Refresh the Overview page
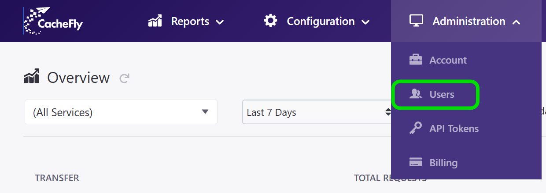This screenshot has width=546, height=193. [125, 79]
